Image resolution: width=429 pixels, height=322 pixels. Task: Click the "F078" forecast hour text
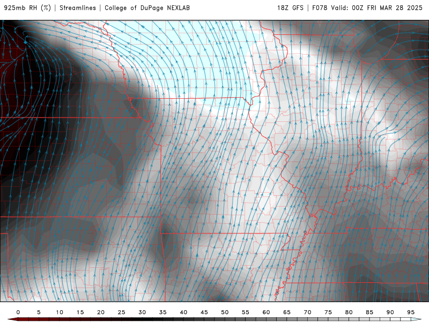[x=320, y=8]
